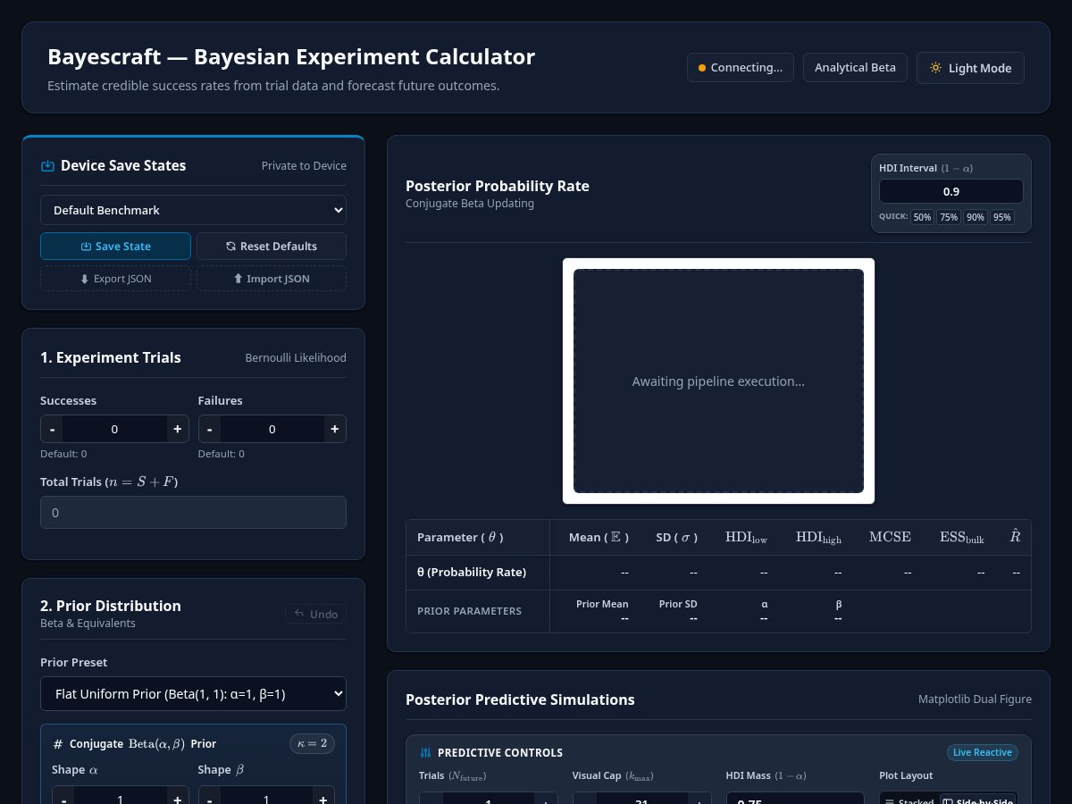The height and width of the screenshot is (804, 1072).
Task: Click the Awaiting pipeline execution plot placeholder
Action: 718,381
